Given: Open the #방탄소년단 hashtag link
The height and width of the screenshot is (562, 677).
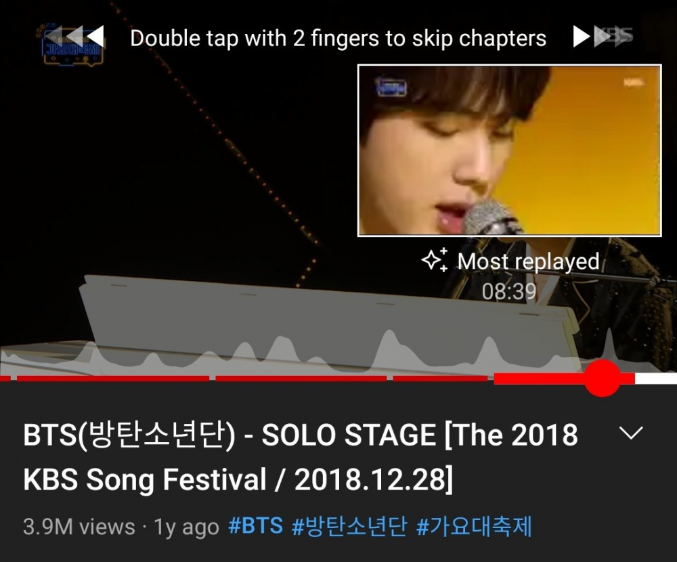Looking at the screenshot, I should coord(349,526).
